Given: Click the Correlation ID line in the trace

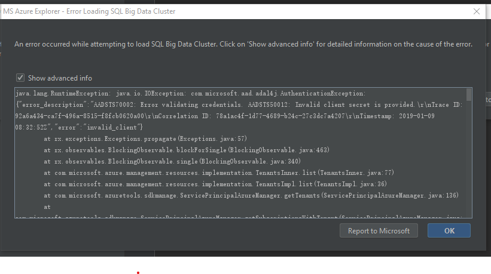Looking at the screenshot, I should point(225,116).
